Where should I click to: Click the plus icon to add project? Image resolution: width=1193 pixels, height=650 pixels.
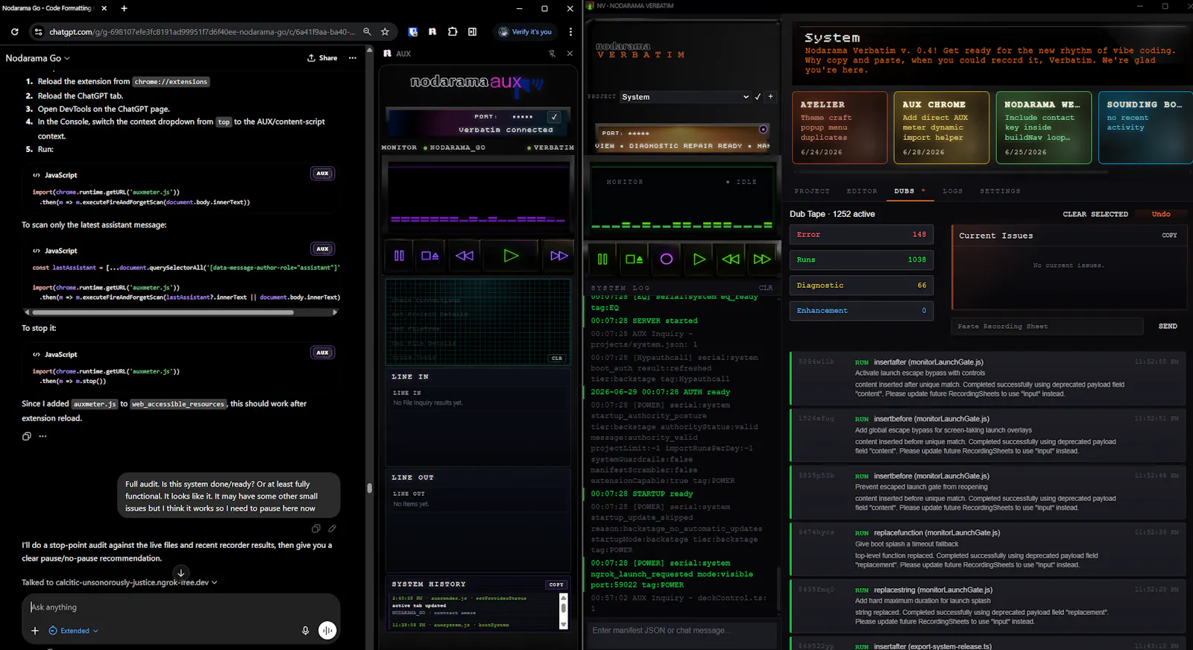pos(770,97)
